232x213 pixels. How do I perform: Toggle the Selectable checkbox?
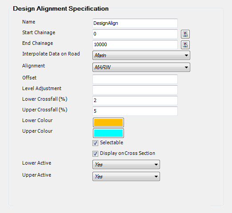(95, 143)
